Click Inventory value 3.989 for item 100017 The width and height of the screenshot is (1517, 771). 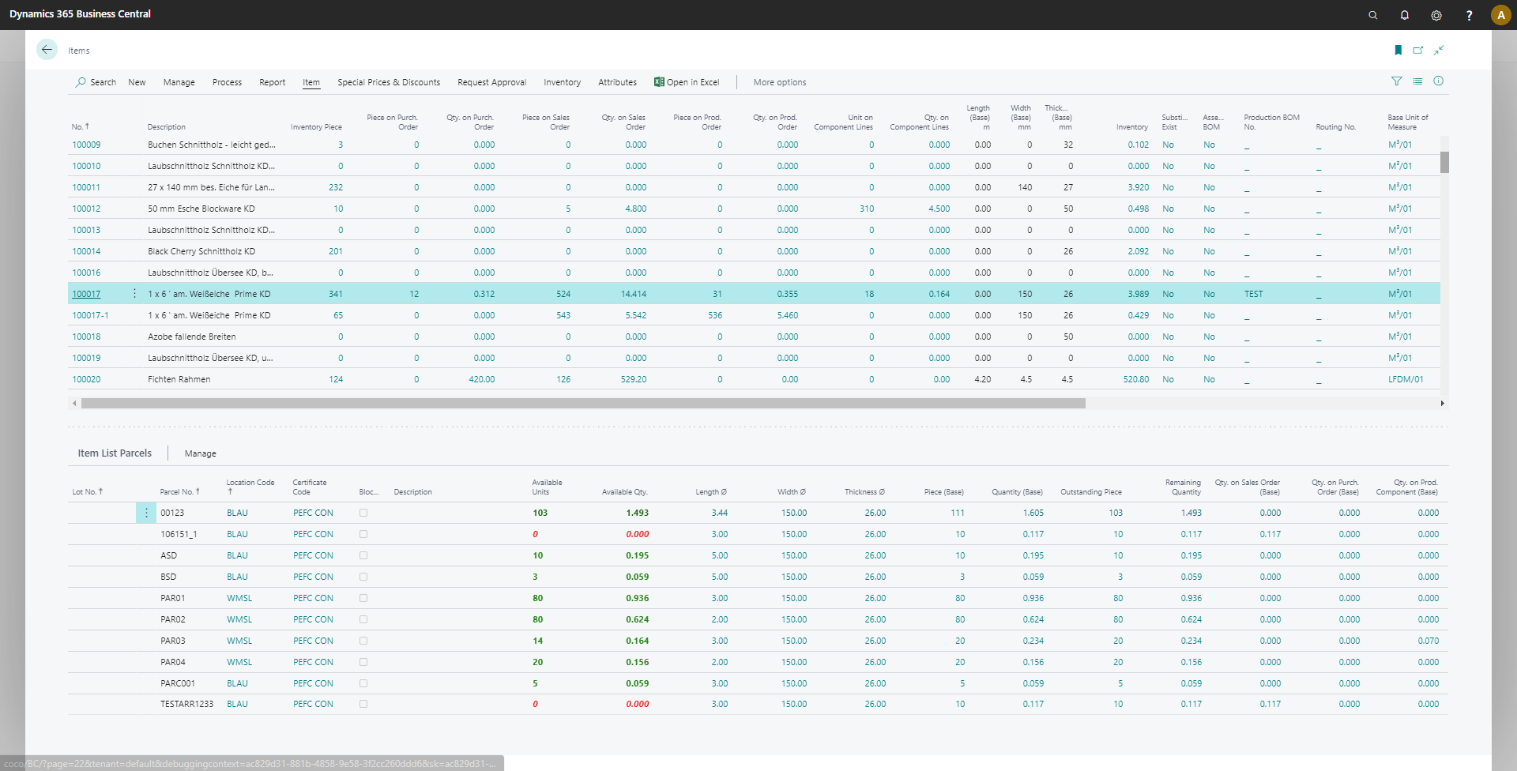click(x=1138, y=294)
